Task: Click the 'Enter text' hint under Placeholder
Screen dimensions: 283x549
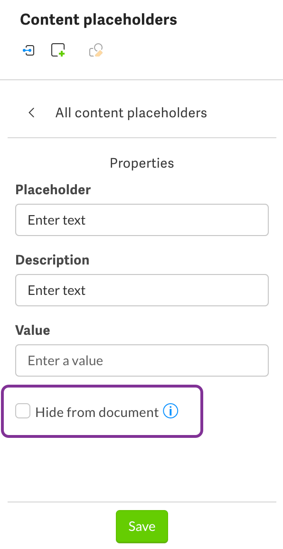Action: [x=57, y=220]
